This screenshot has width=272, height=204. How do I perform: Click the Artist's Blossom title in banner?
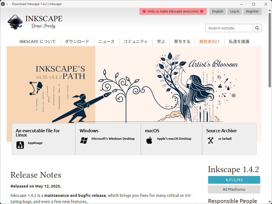pos(213,64)
